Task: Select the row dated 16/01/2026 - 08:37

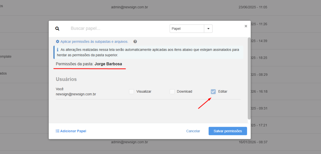Action: 129,142
